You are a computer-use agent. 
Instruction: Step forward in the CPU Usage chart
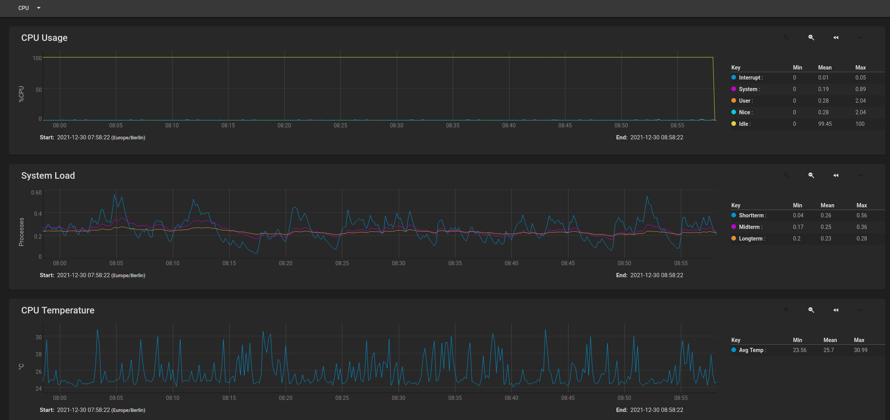[x=860, y=37]
